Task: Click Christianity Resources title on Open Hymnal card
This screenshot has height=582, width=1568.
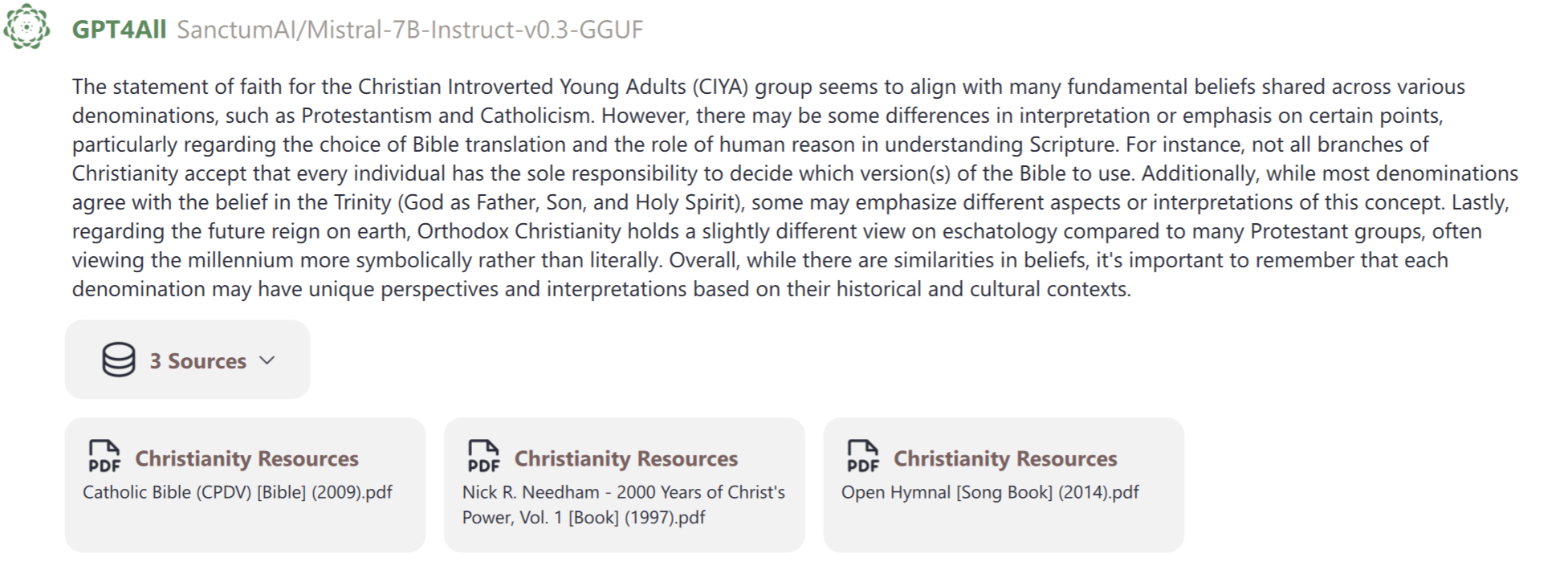Action: (x=1005, y=458)
